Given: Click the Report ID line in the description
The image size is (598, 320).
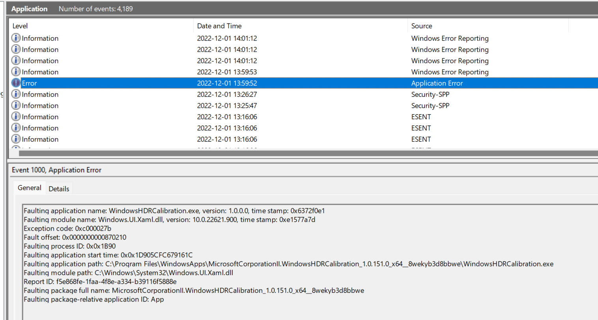Looking at the screenshot, I should [x=100, y=281].
